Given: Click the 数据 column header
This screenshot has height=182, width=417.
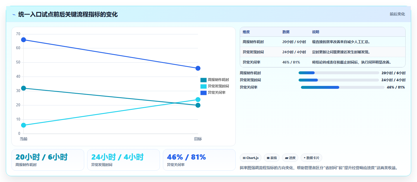Looking at the screenshot, I should [286, 32].
